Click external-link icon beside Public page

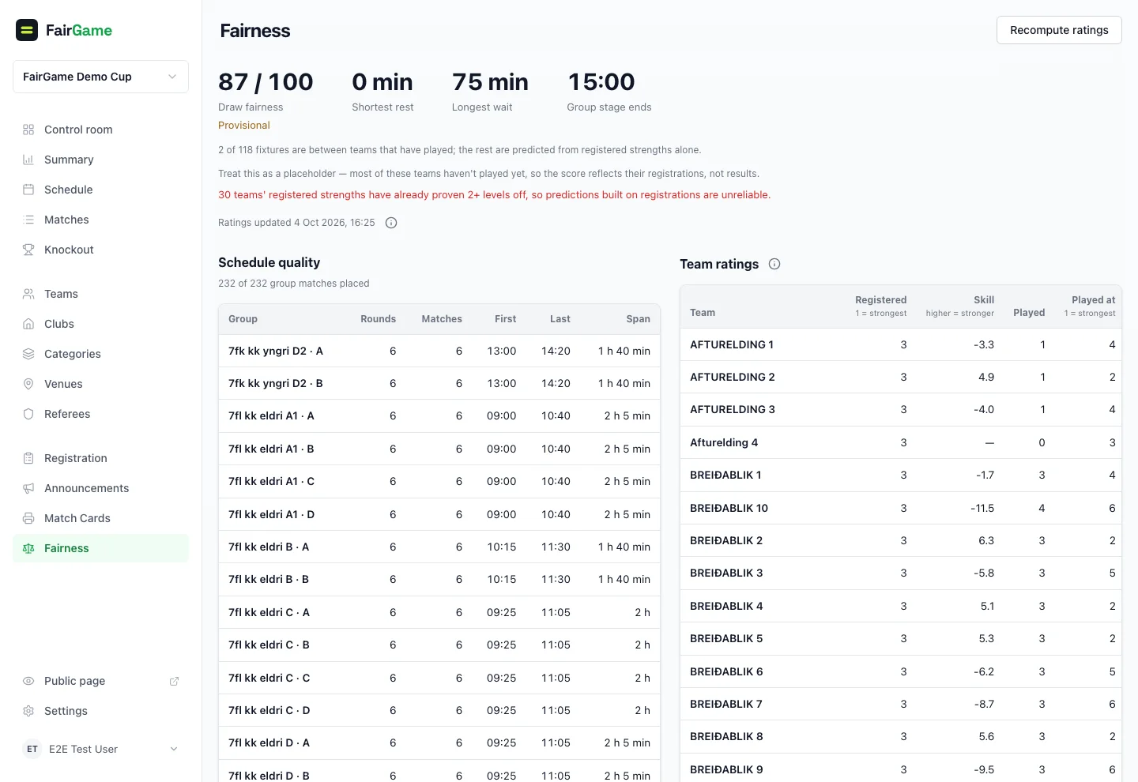click(174, 681)
